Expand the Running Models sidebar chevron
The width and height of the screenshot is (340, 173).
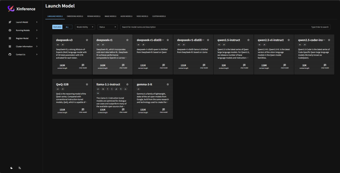tap(37, 30)
